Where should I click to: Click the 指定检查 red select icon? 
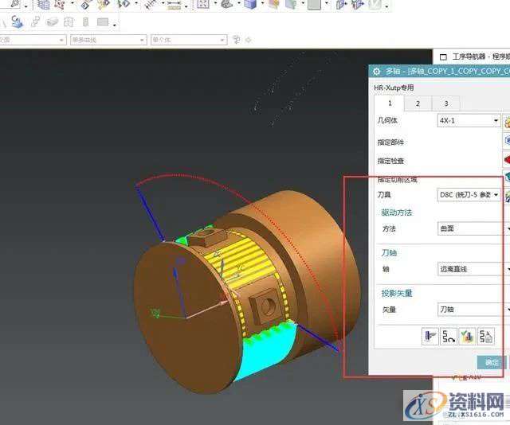507,160
